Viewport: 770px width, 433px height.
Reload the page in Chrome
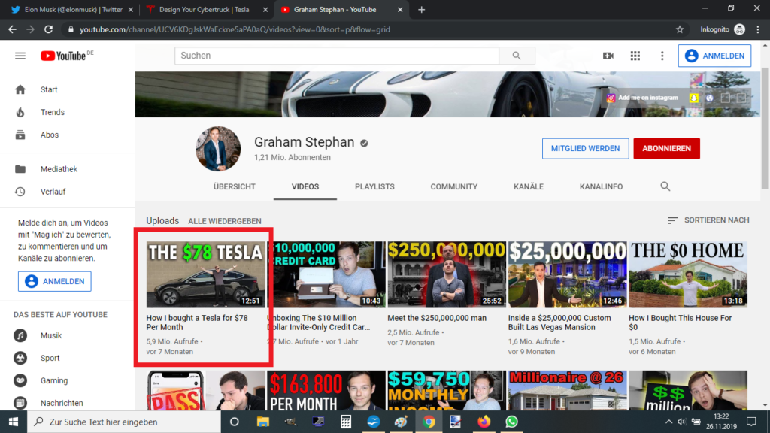pos(48,29)
